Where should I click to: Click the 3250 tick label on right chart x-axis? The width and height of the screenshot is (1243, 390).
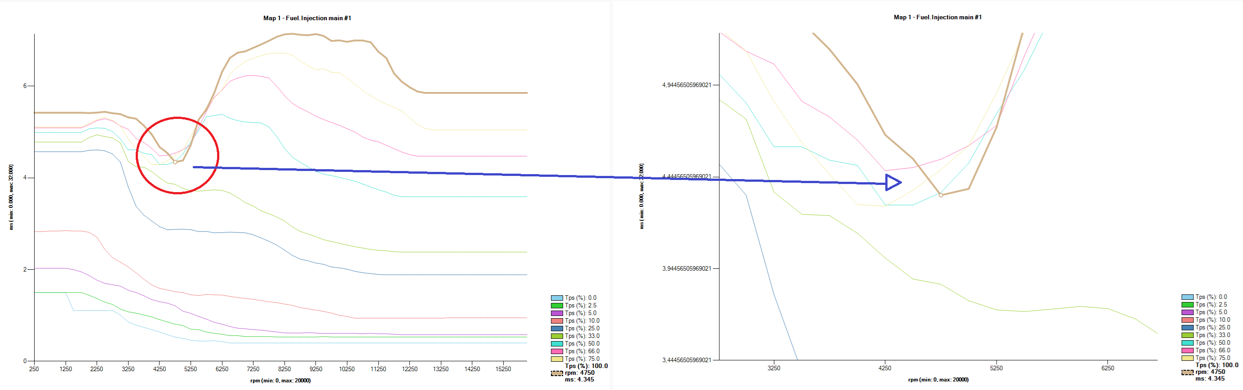[773, 368]
